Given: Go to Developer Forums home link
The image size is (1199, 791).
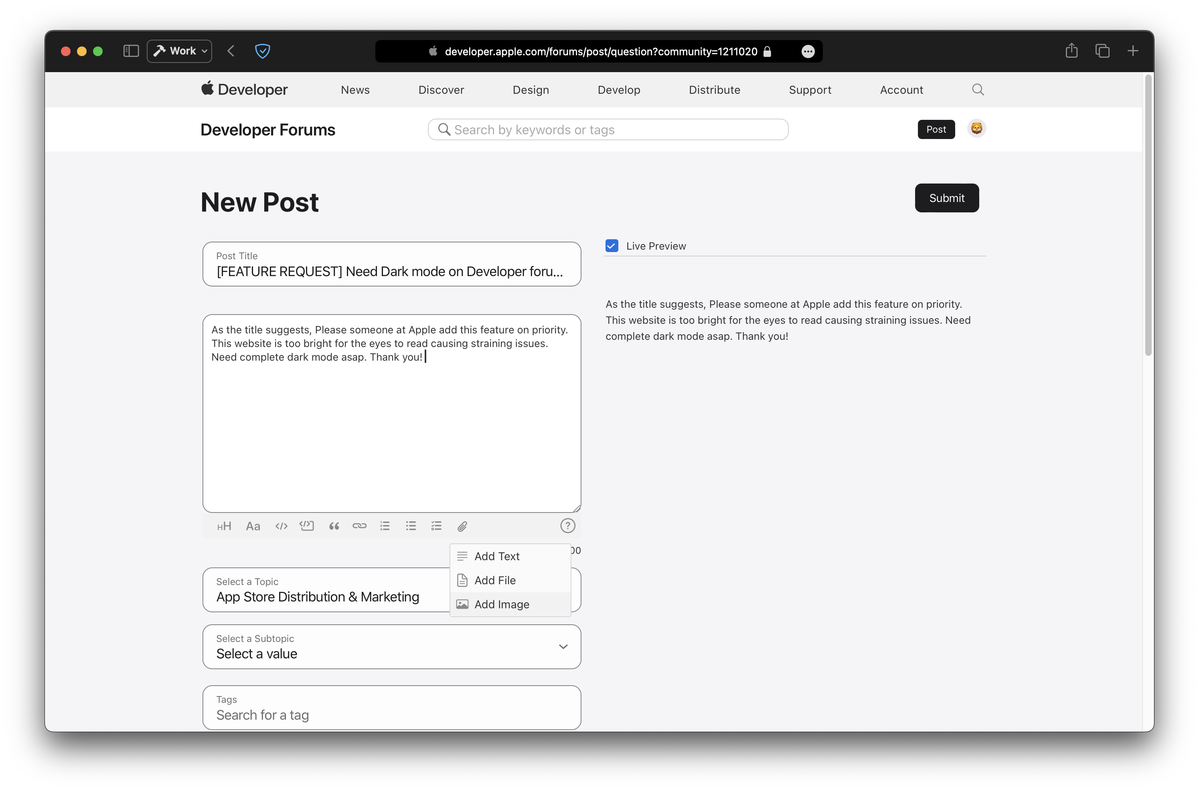Looking at the screenshot, I should tap(267, 130).
